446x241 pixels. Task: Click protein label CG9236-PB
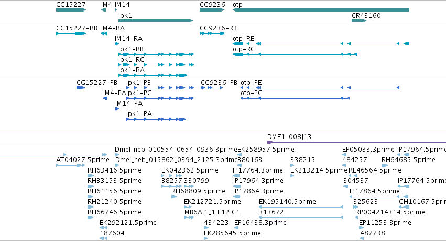[x=219, y=83]
